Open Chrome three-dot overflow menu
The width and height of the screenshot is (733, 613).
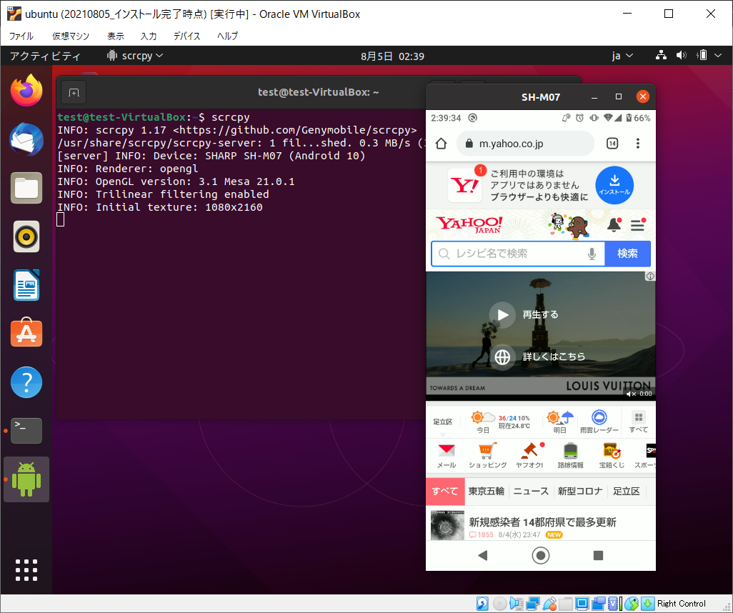coord(638,144)
